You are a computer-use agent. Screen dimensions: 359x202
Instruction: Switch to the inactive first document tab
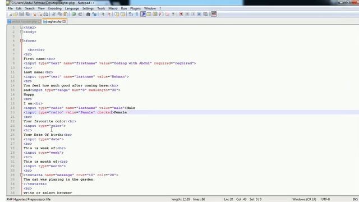[x=24, y=21]
